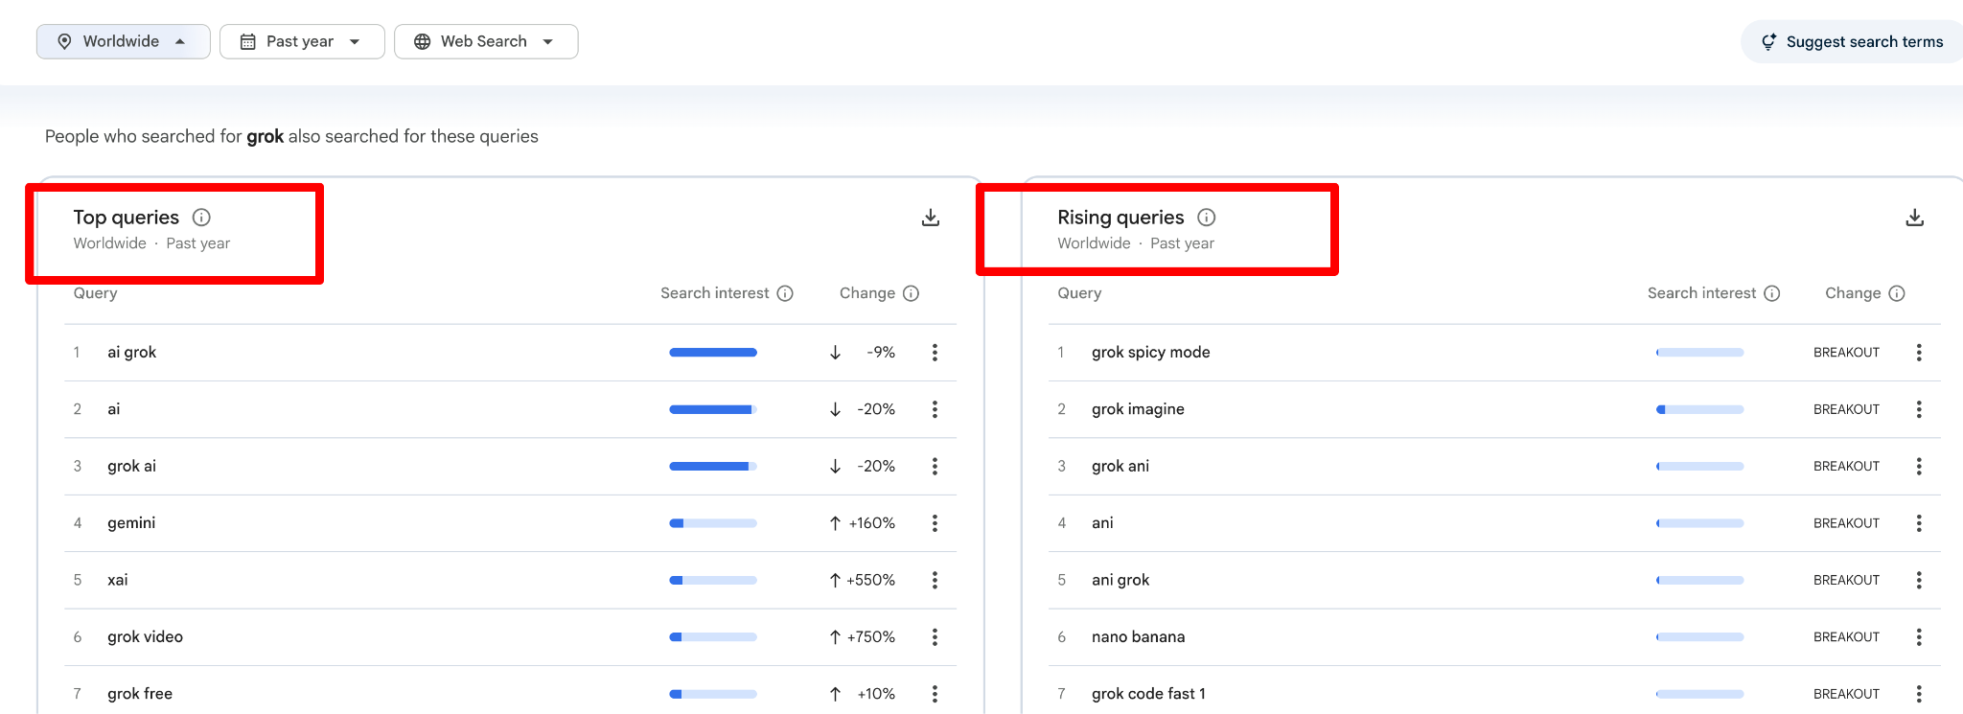Click BREAKOUT label for grok spicy mode

(x=1846, y=353)
